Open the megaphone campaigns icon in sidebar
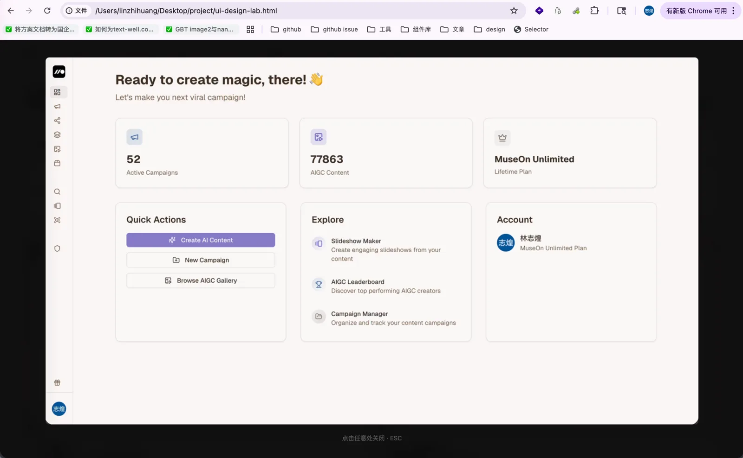743x458 pixels. coord(57,107)
